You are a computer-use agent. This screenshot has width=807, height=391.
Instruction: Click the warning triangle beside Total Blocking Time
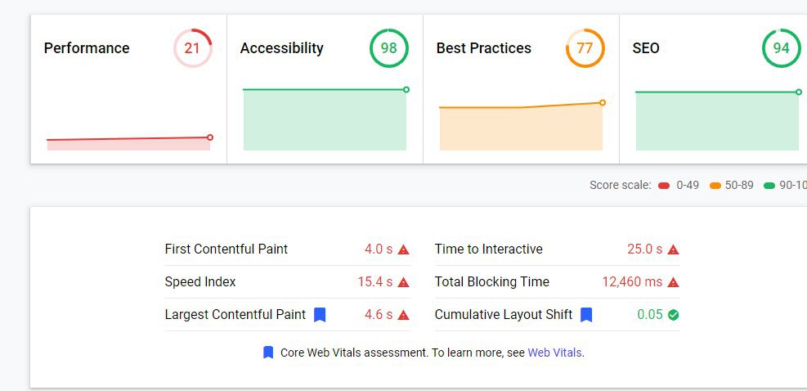673,282
